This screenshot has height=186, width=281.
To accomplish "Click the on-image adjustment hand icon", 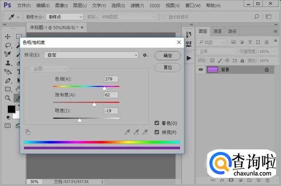I will 28,132.
